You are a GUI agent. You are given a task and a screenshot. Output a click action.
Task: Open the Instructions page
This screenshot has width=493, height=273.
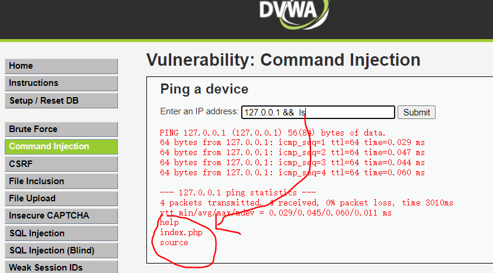pyautogui.click(x=61, y=83)
